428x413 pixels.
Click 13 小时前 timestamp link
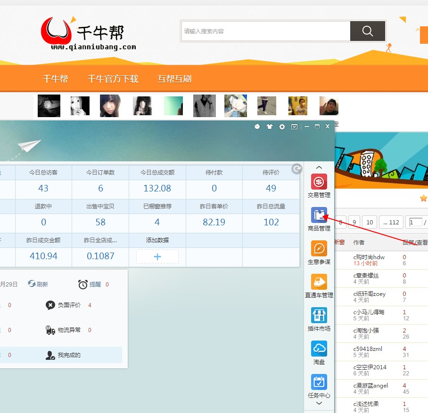[365, 263]
